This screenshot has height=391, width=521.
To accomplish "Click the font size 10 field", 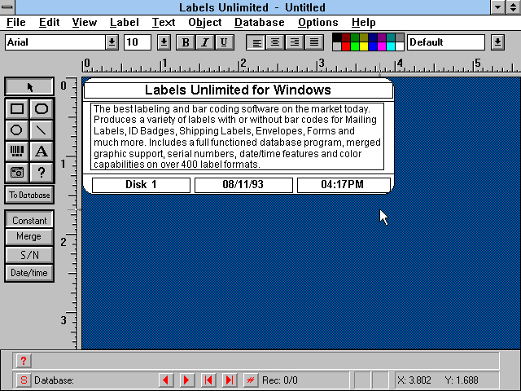I will pyautogui.click(x=138, y=42).
